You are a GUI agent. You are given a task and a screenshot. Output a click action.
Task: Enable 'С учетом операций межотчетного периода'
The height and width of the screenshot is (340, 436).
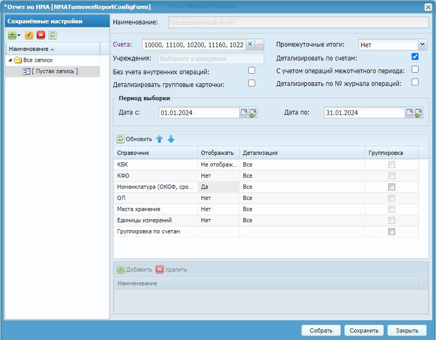415,69
